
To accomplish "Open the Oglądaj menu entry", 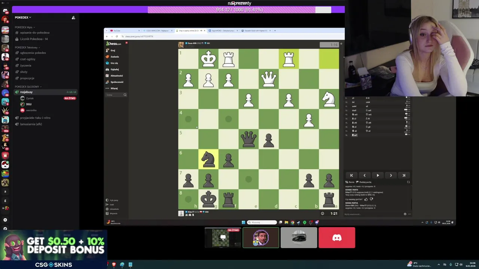I will pyautogui.click(x=112, y=69).
